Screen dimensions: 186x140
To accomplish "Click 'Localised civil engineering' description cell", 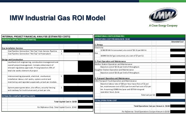I will point(33,66).
